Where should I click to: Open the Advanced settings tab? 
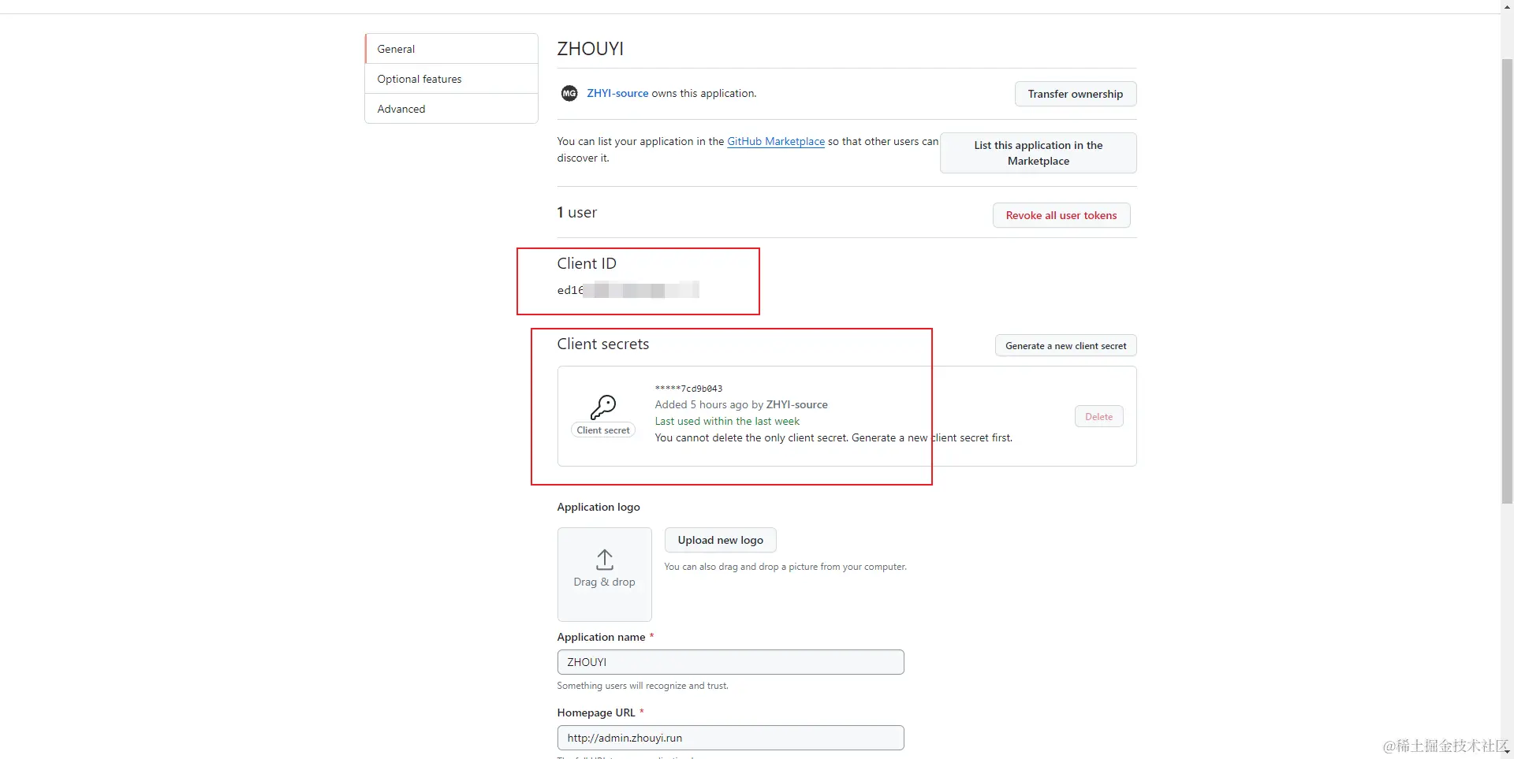pos(451,109)
